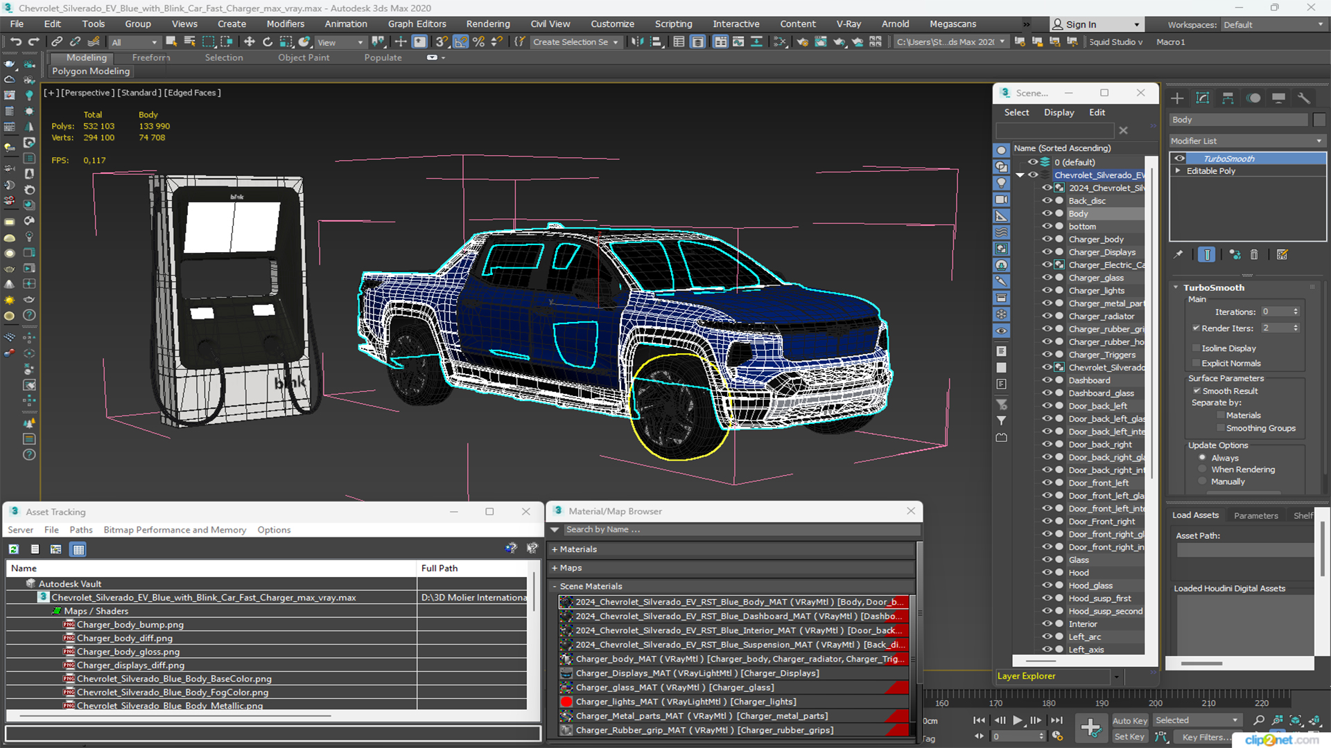The width and height of the screenshot is (1331, 748).
Task: Toggle the Angle Snap icon
Action: [460, 42]
